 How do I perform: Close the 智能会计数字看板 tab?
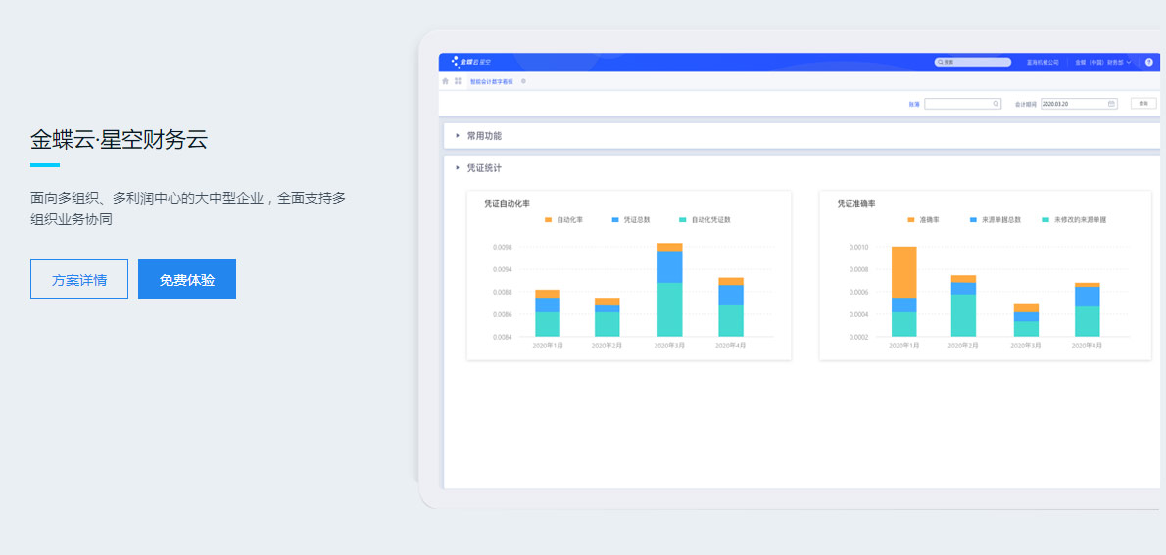[x=523, y=81]
